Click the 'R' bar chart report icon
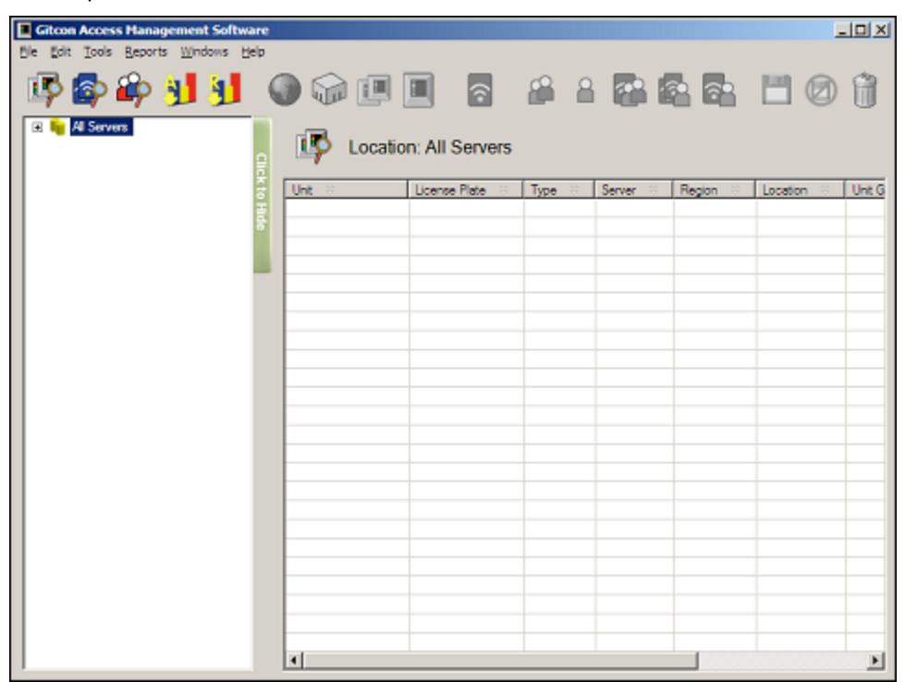Viewport: 905px width, 682px height. [x=224, y=90]
